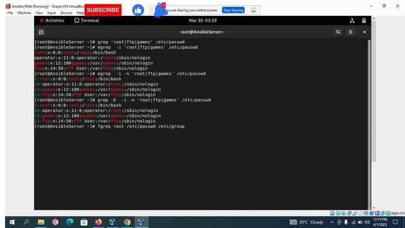405x228 pixels.
Task: Click the VirtualBox hard disk status icon
Action: tap(332, 213)
